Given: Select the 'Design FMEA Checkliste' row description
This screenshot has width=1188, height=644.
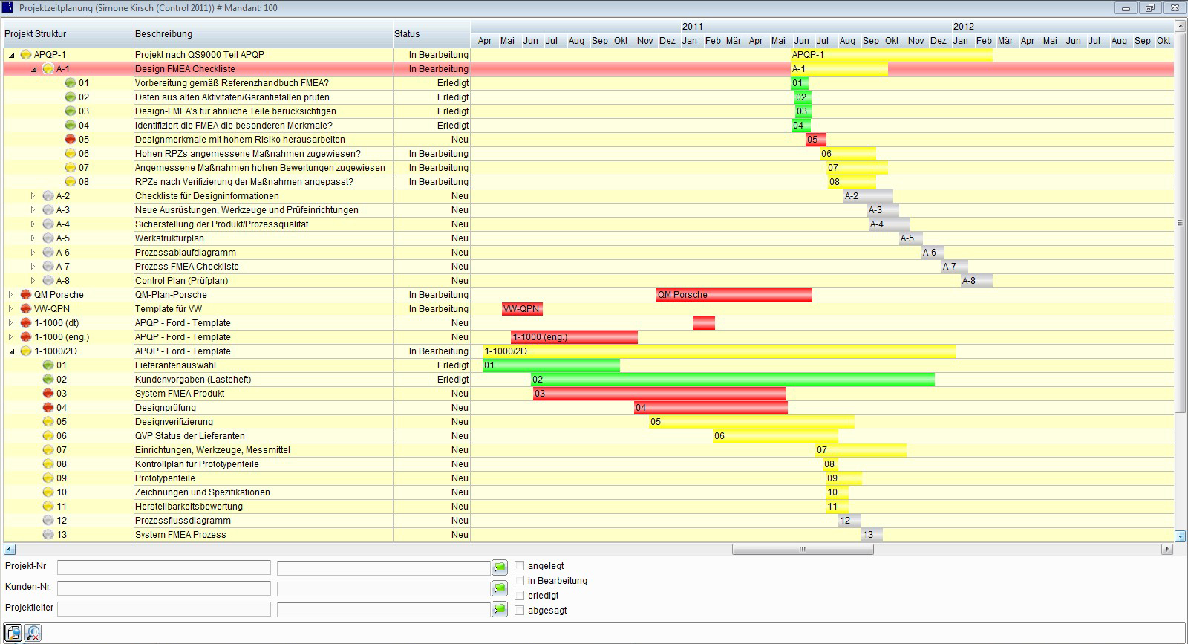Looking at the screenshot, I should point(185,69).
